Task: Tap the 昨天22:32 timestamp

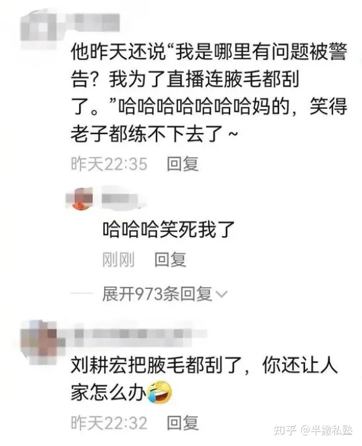Action: click(x=109, y=423)
